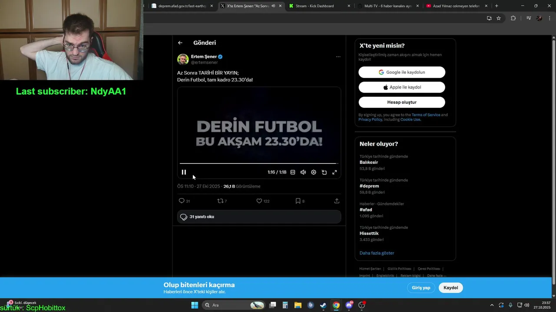Switch to Multi TV haber tab
The image size is (556, 312).
388,6
